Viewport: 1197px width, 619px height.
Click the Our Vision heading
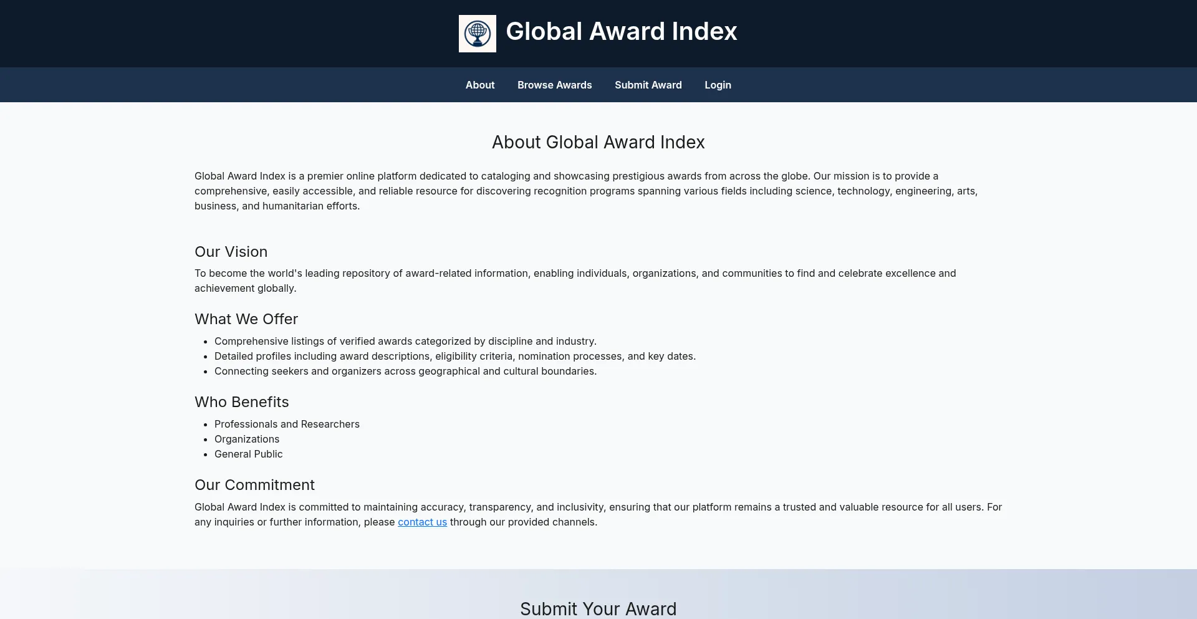231,252
